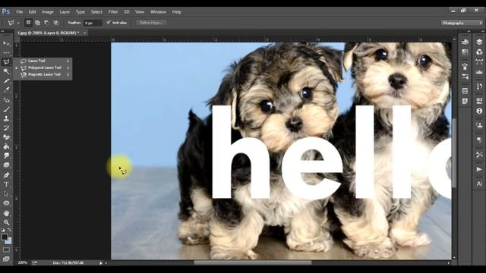Screen dimensions: 486x273
Task: Select the Eraser tool
Action: (x=6, y=137)
